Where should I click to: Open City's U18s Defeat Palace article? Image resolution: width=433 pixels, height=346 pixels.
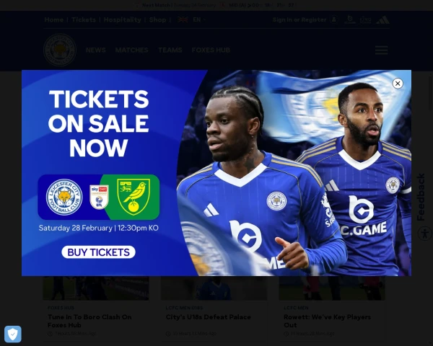[209, 317]
